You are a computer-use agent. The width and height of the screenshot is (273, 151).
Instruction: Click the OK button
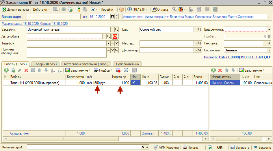click(220, 147)
